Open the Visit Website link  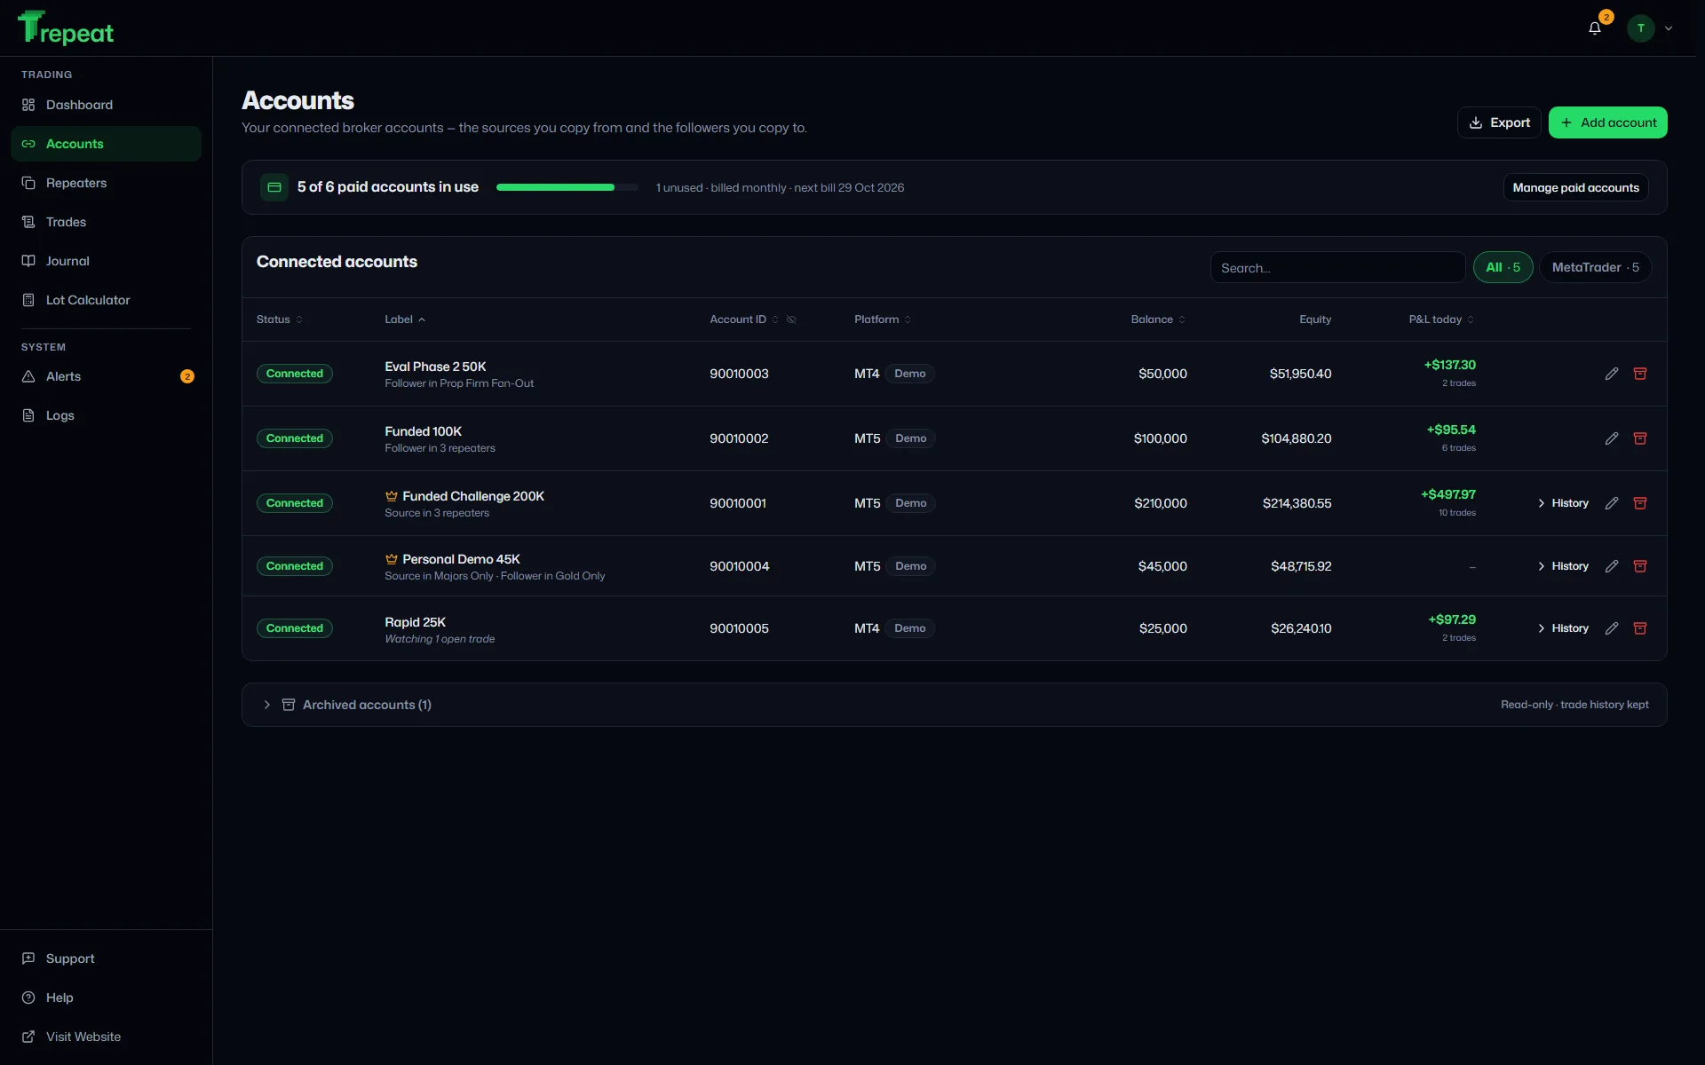[106, 1037]
